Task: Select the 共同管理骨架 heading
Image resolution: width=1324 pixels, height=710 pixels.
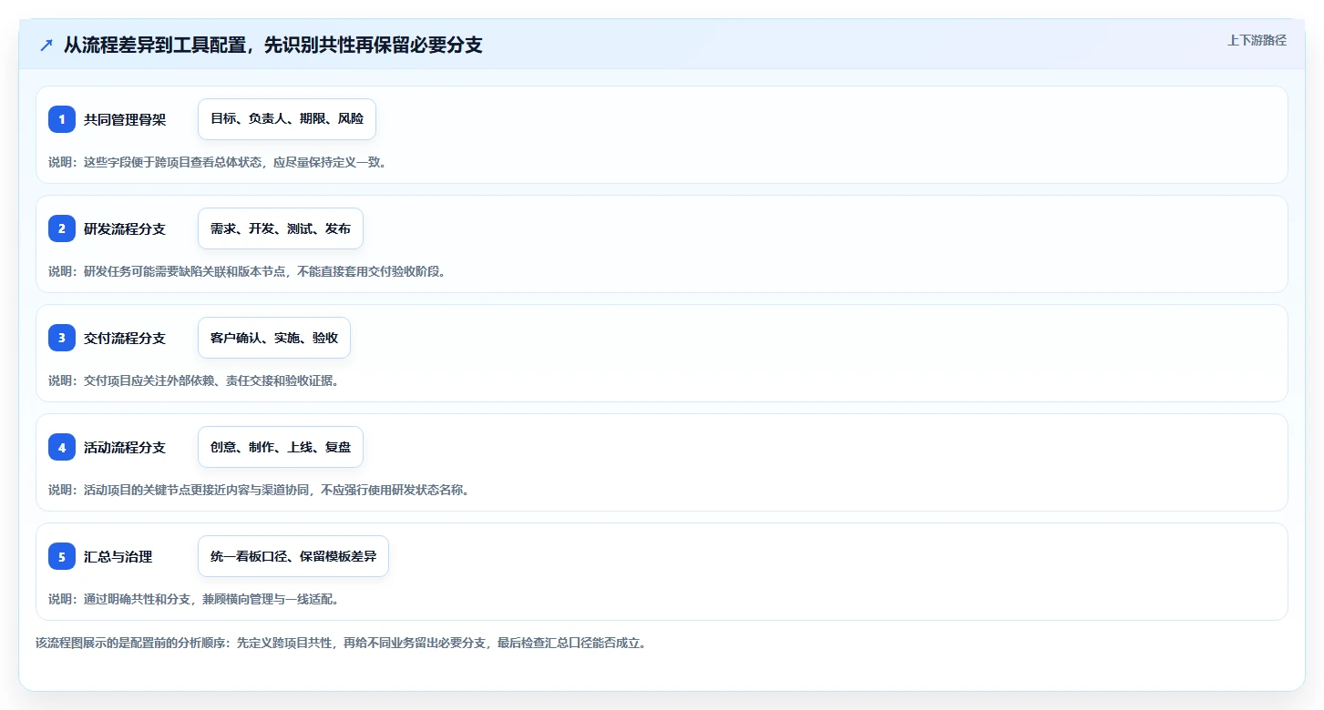Action: 125,119
